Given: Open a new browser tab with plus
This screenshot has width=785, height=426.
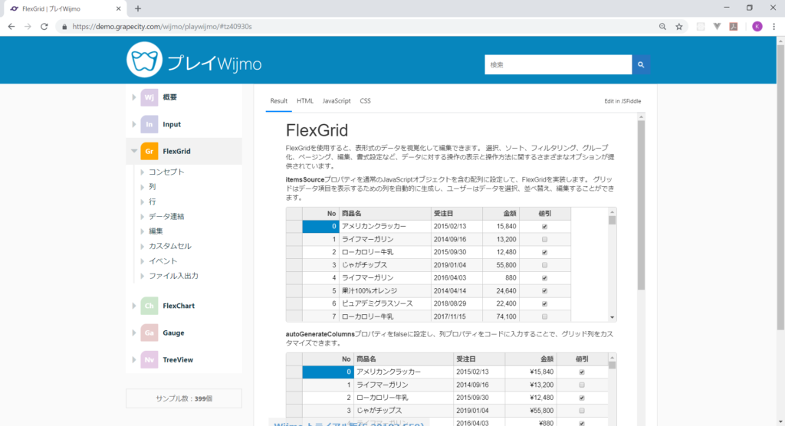Looking at the screenshot, I should [138, 8].
